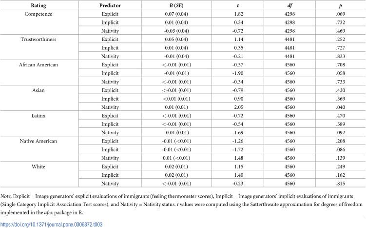Click the White rating label
Screen dimensions: 366x228
(39, 166)
